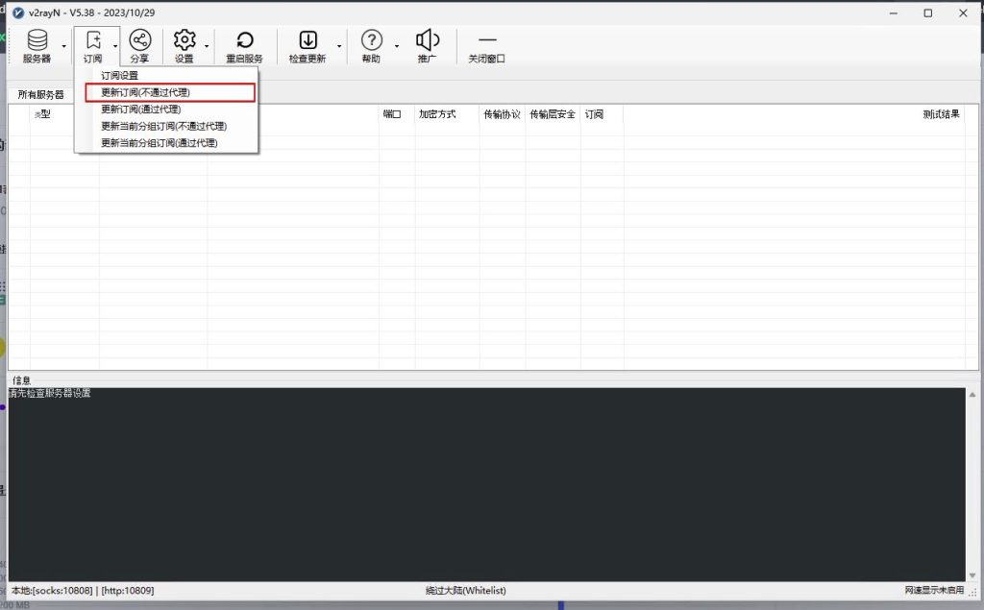
Task: Select 订阅设置 menu entry
Action: pyautogui.click(x=166, y=75)
